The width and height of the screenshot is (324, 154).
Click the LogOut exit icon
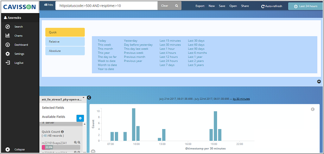click(8, 63)
